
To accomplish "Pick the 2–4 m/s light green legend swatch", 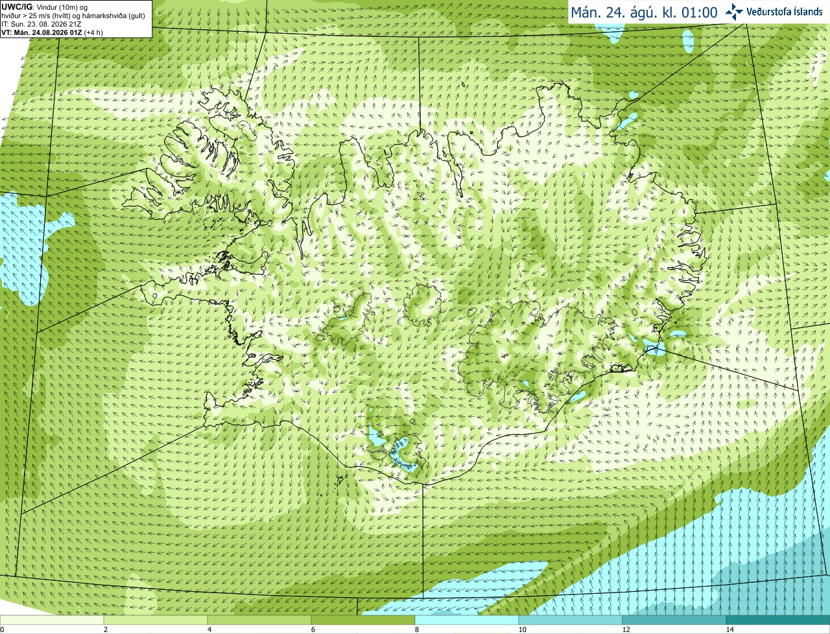I will [156, 620].
